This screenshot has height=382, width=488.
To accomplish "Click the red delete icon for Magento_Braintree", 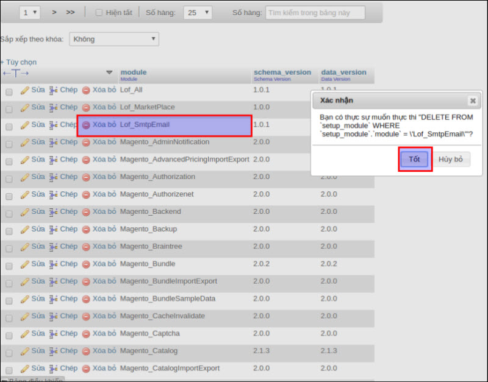I will 86,247.
